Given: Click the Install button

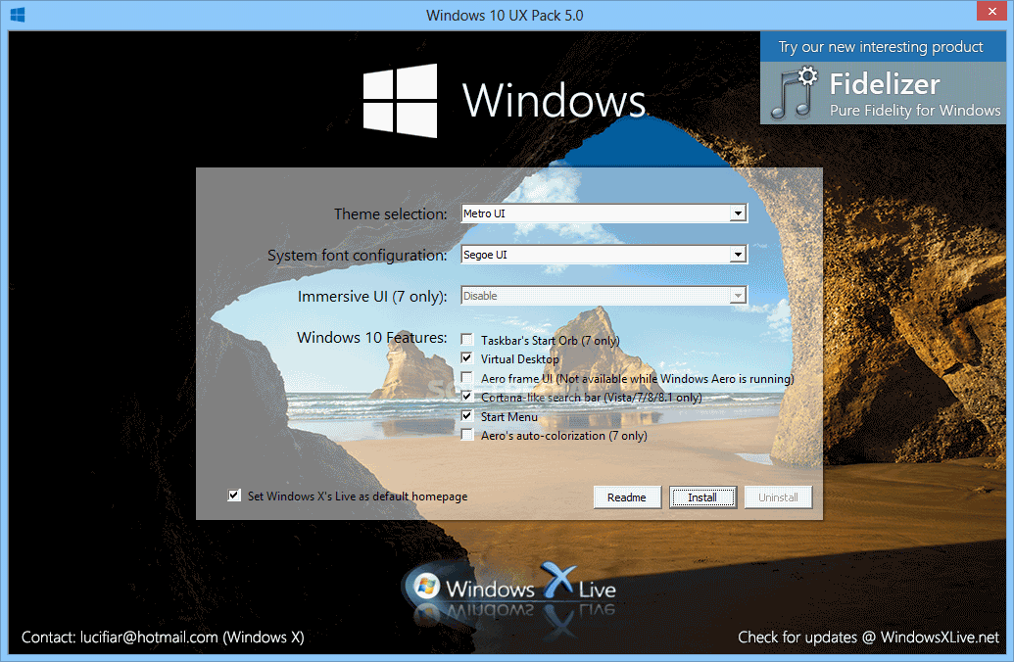Looking at the screenshot, I should [703, 497].
